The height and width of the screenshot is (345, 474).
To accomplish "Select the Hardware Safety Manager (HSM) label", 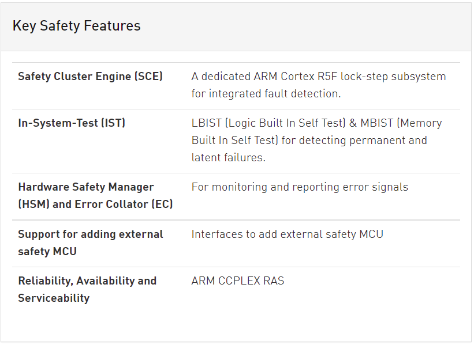I will click(86, 187).
